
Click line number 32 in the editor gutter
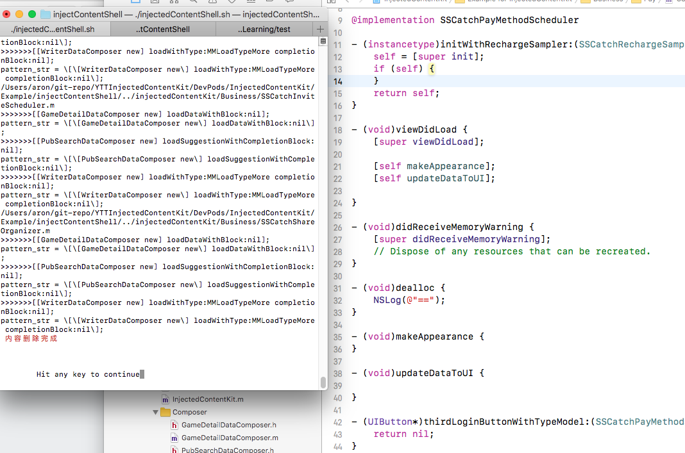click(x=338, y=301)
